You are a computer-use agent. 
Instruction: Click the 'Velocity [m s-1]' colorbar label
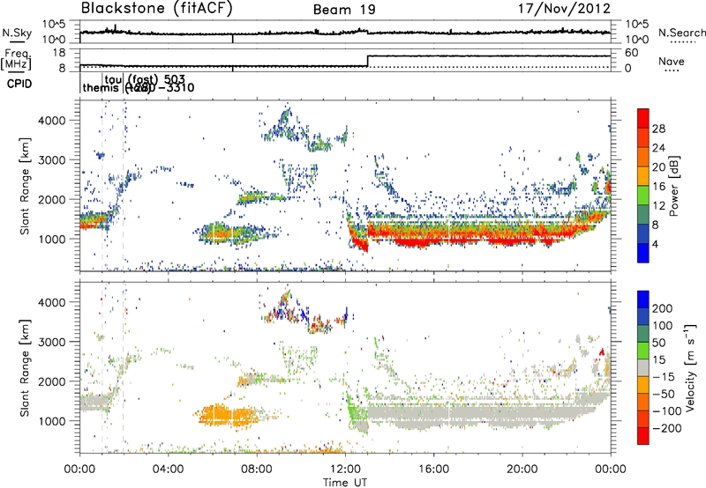(689, 367)
